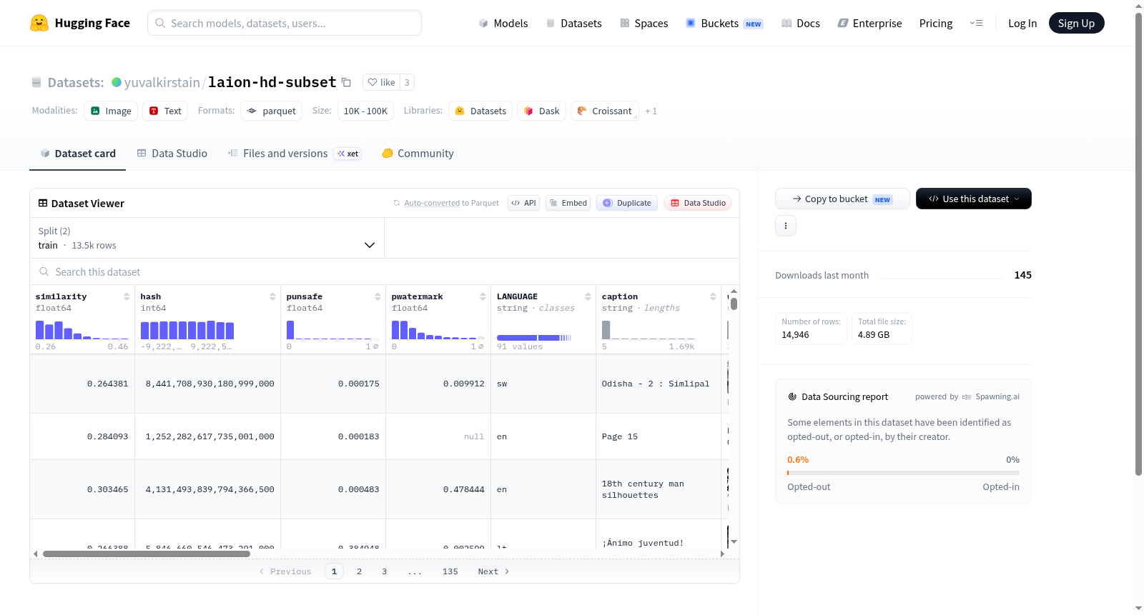The width and height of the screenshot is (1144, 615).
Task: Sort the caption column
Action: [713, 296]
